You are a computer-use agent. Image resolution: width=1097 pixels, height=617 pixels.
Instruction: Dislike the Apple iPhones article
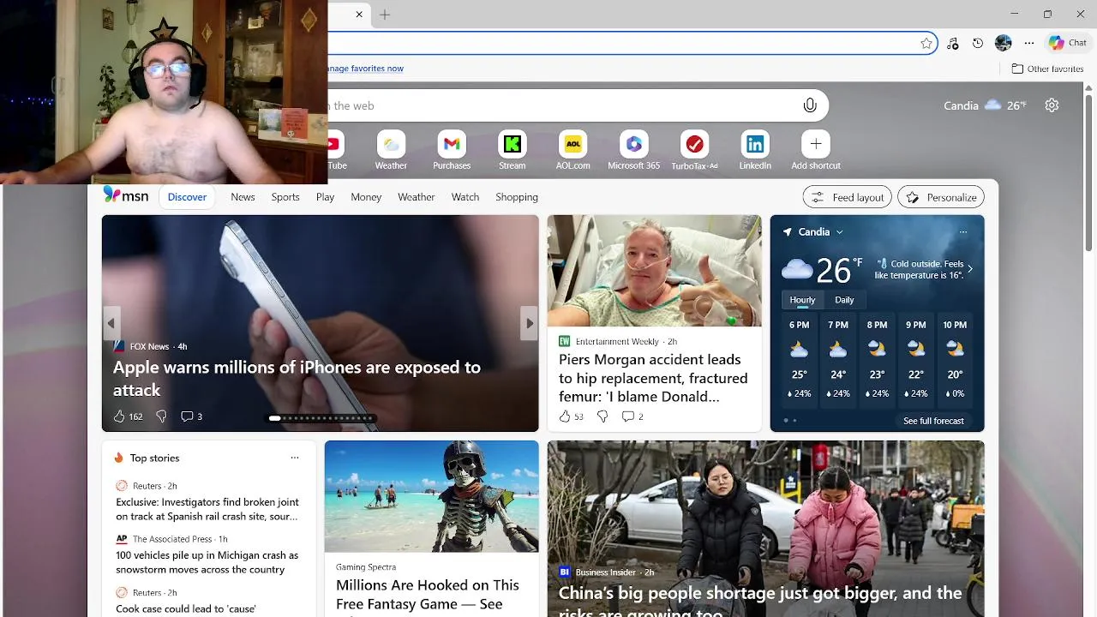tap(161, 416)
